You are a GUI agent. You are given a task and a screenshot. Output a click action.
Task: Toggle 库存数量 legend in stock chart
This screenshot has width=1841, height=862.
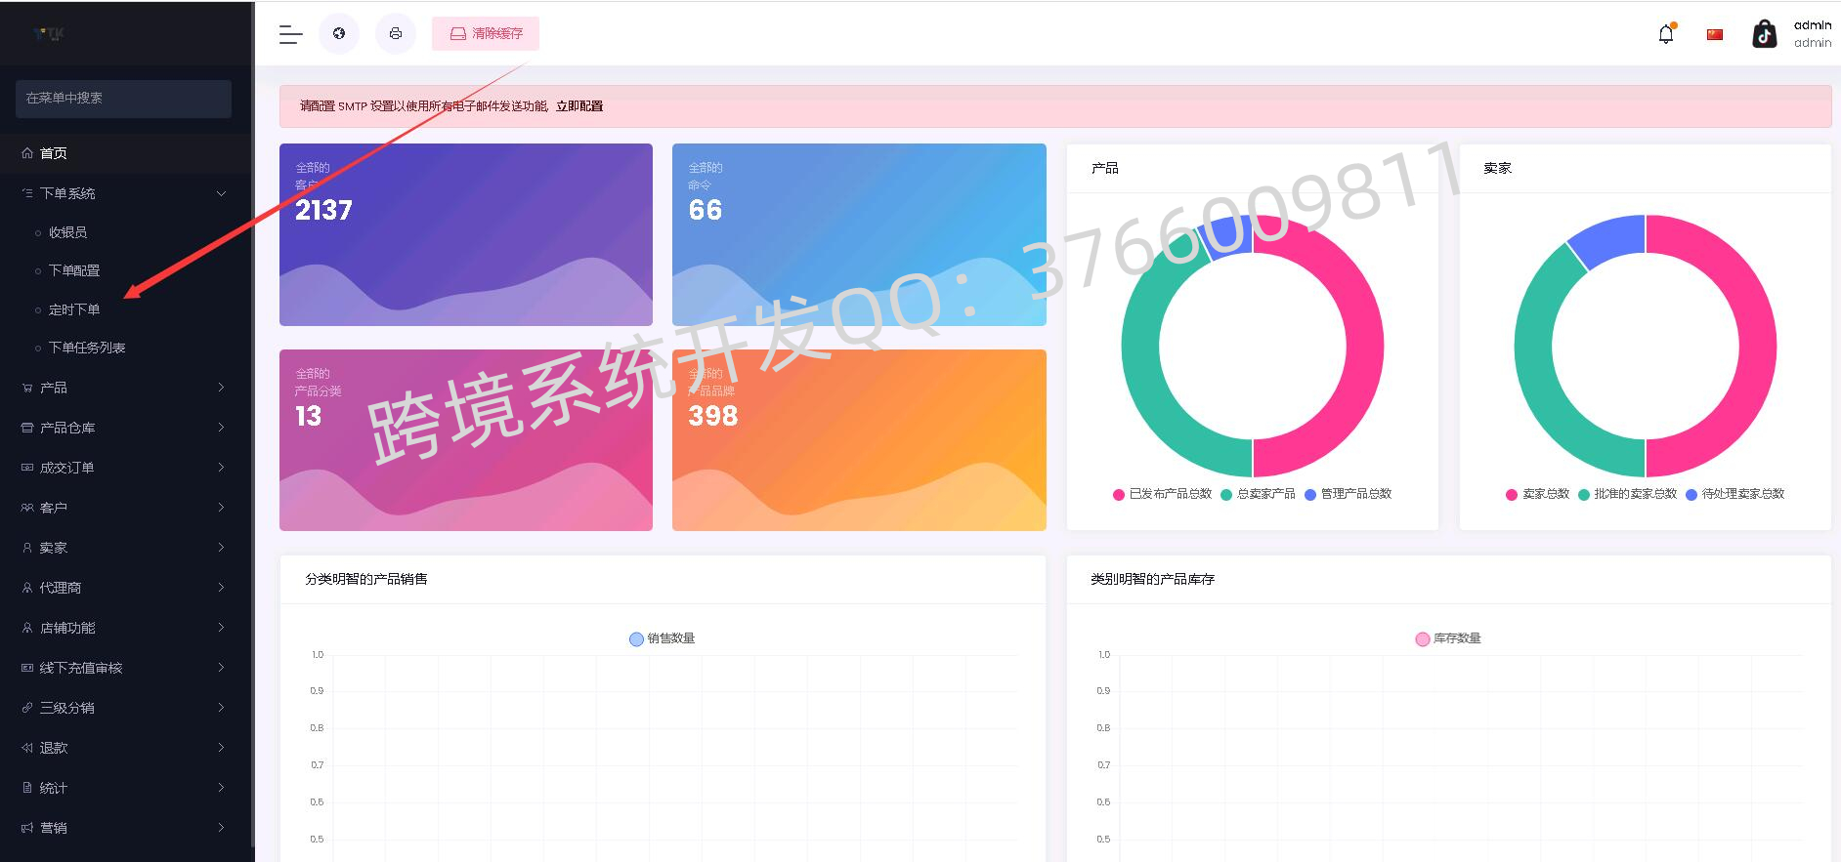pyautogui.click(x=1448, y=638)
